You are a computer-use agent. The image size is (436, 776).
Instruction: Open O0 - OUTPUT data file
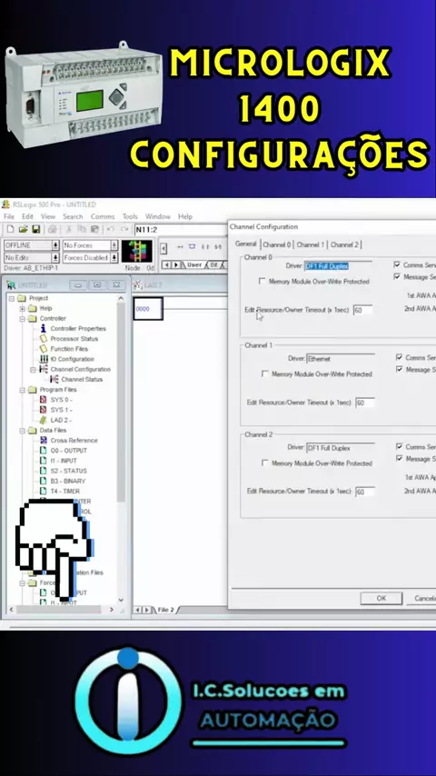point(68,451)
